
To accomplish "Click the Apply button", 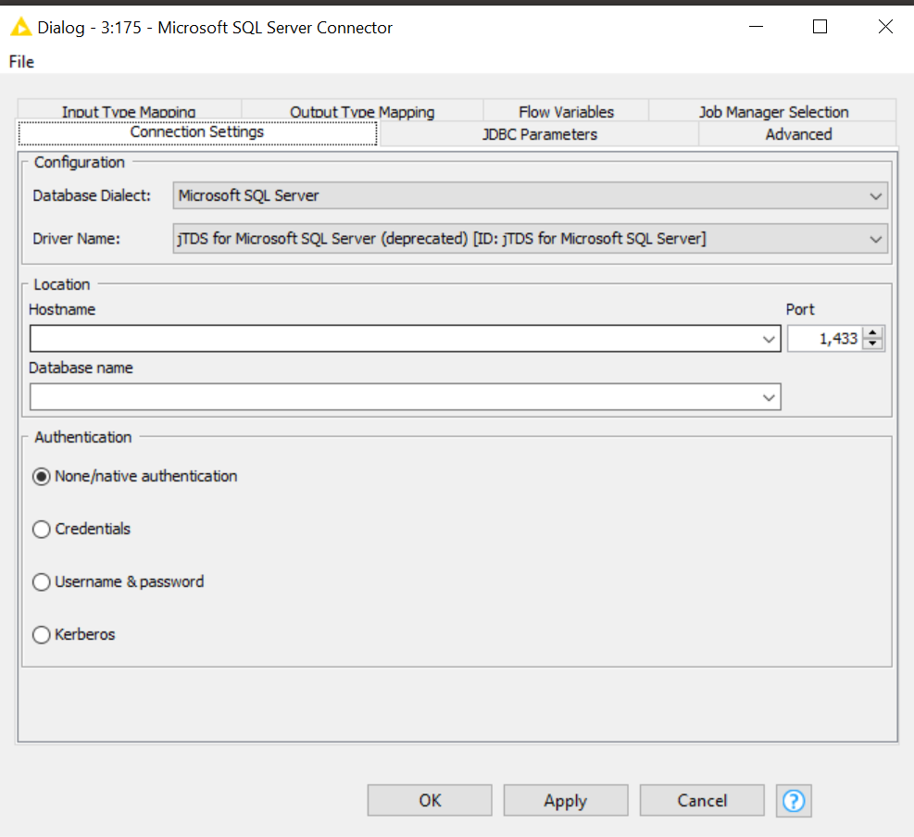I will [x=566, y=800].
